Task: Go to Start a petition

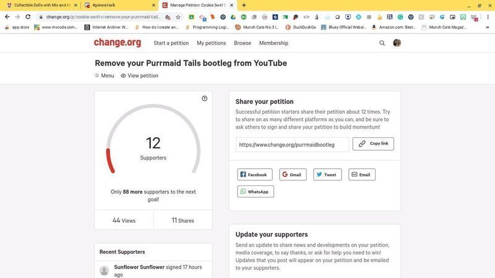Action: tap(171, 43)
